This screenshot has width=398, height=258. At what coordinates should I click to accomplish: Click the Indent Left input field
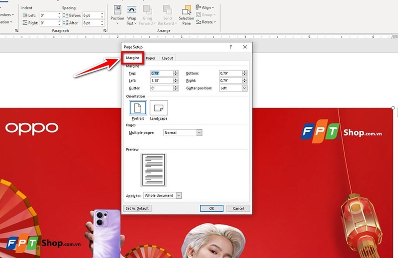pyautogui.click(x=49, y=15)
